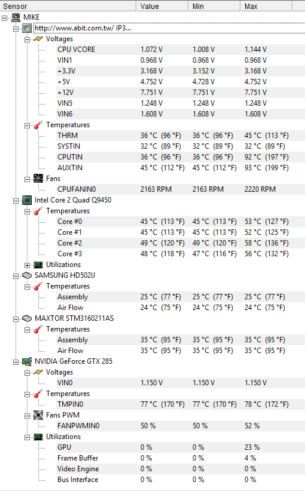Click the Max column header
The height and width of the screenshot is (491, 305).
[x=266, y=6]
